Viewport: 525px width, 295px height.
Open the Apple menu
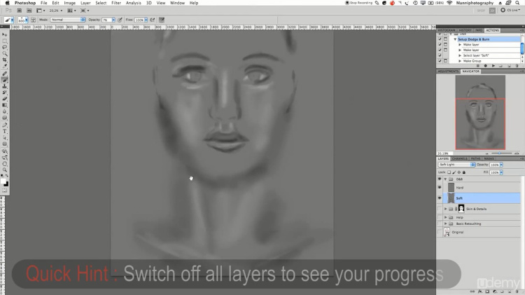point(8,3)
